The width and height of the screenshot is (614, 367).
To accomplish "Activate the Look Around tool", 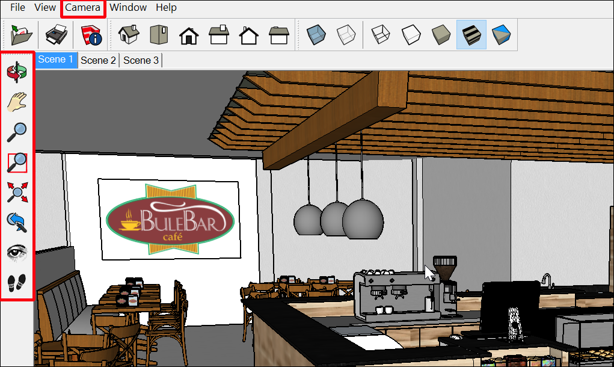I will tap(17, 251).
